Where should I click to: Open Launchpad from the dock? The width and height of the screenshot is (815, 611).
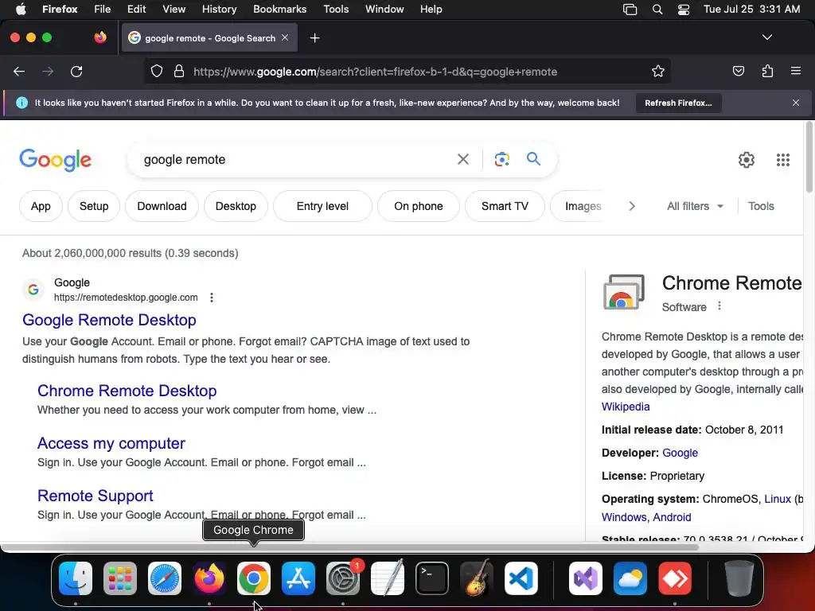point(120,578)
